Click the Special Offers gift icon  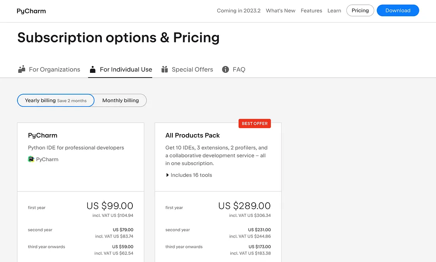[164, 69]
